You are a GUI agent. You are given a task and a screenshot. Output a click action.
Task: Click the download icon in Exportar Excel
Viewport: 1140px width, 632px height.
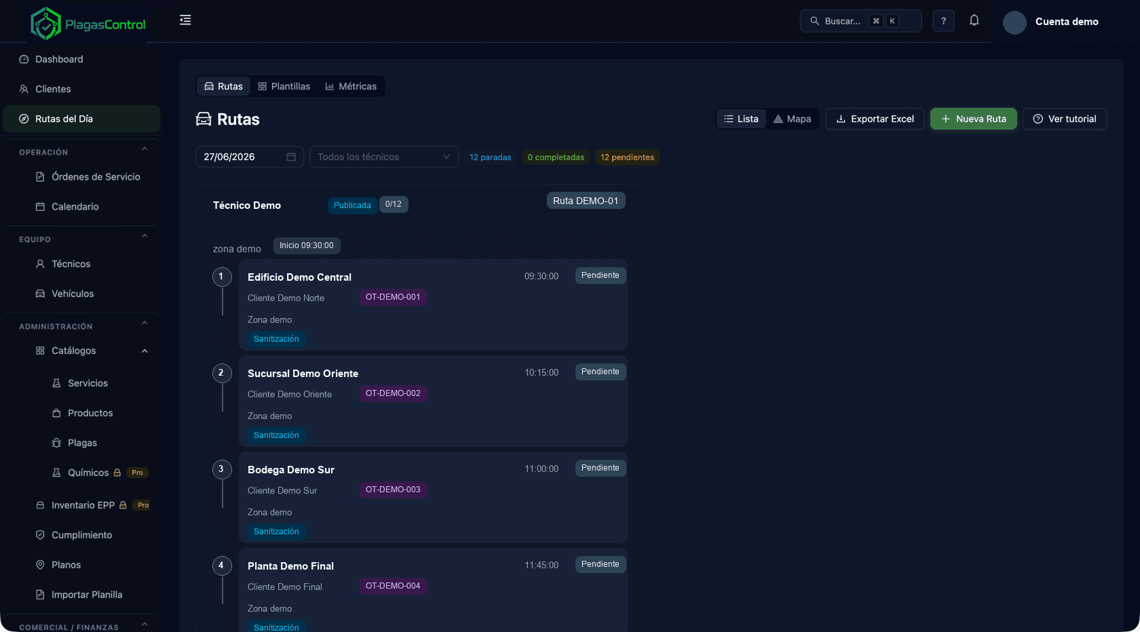click(x=841, y=119)
